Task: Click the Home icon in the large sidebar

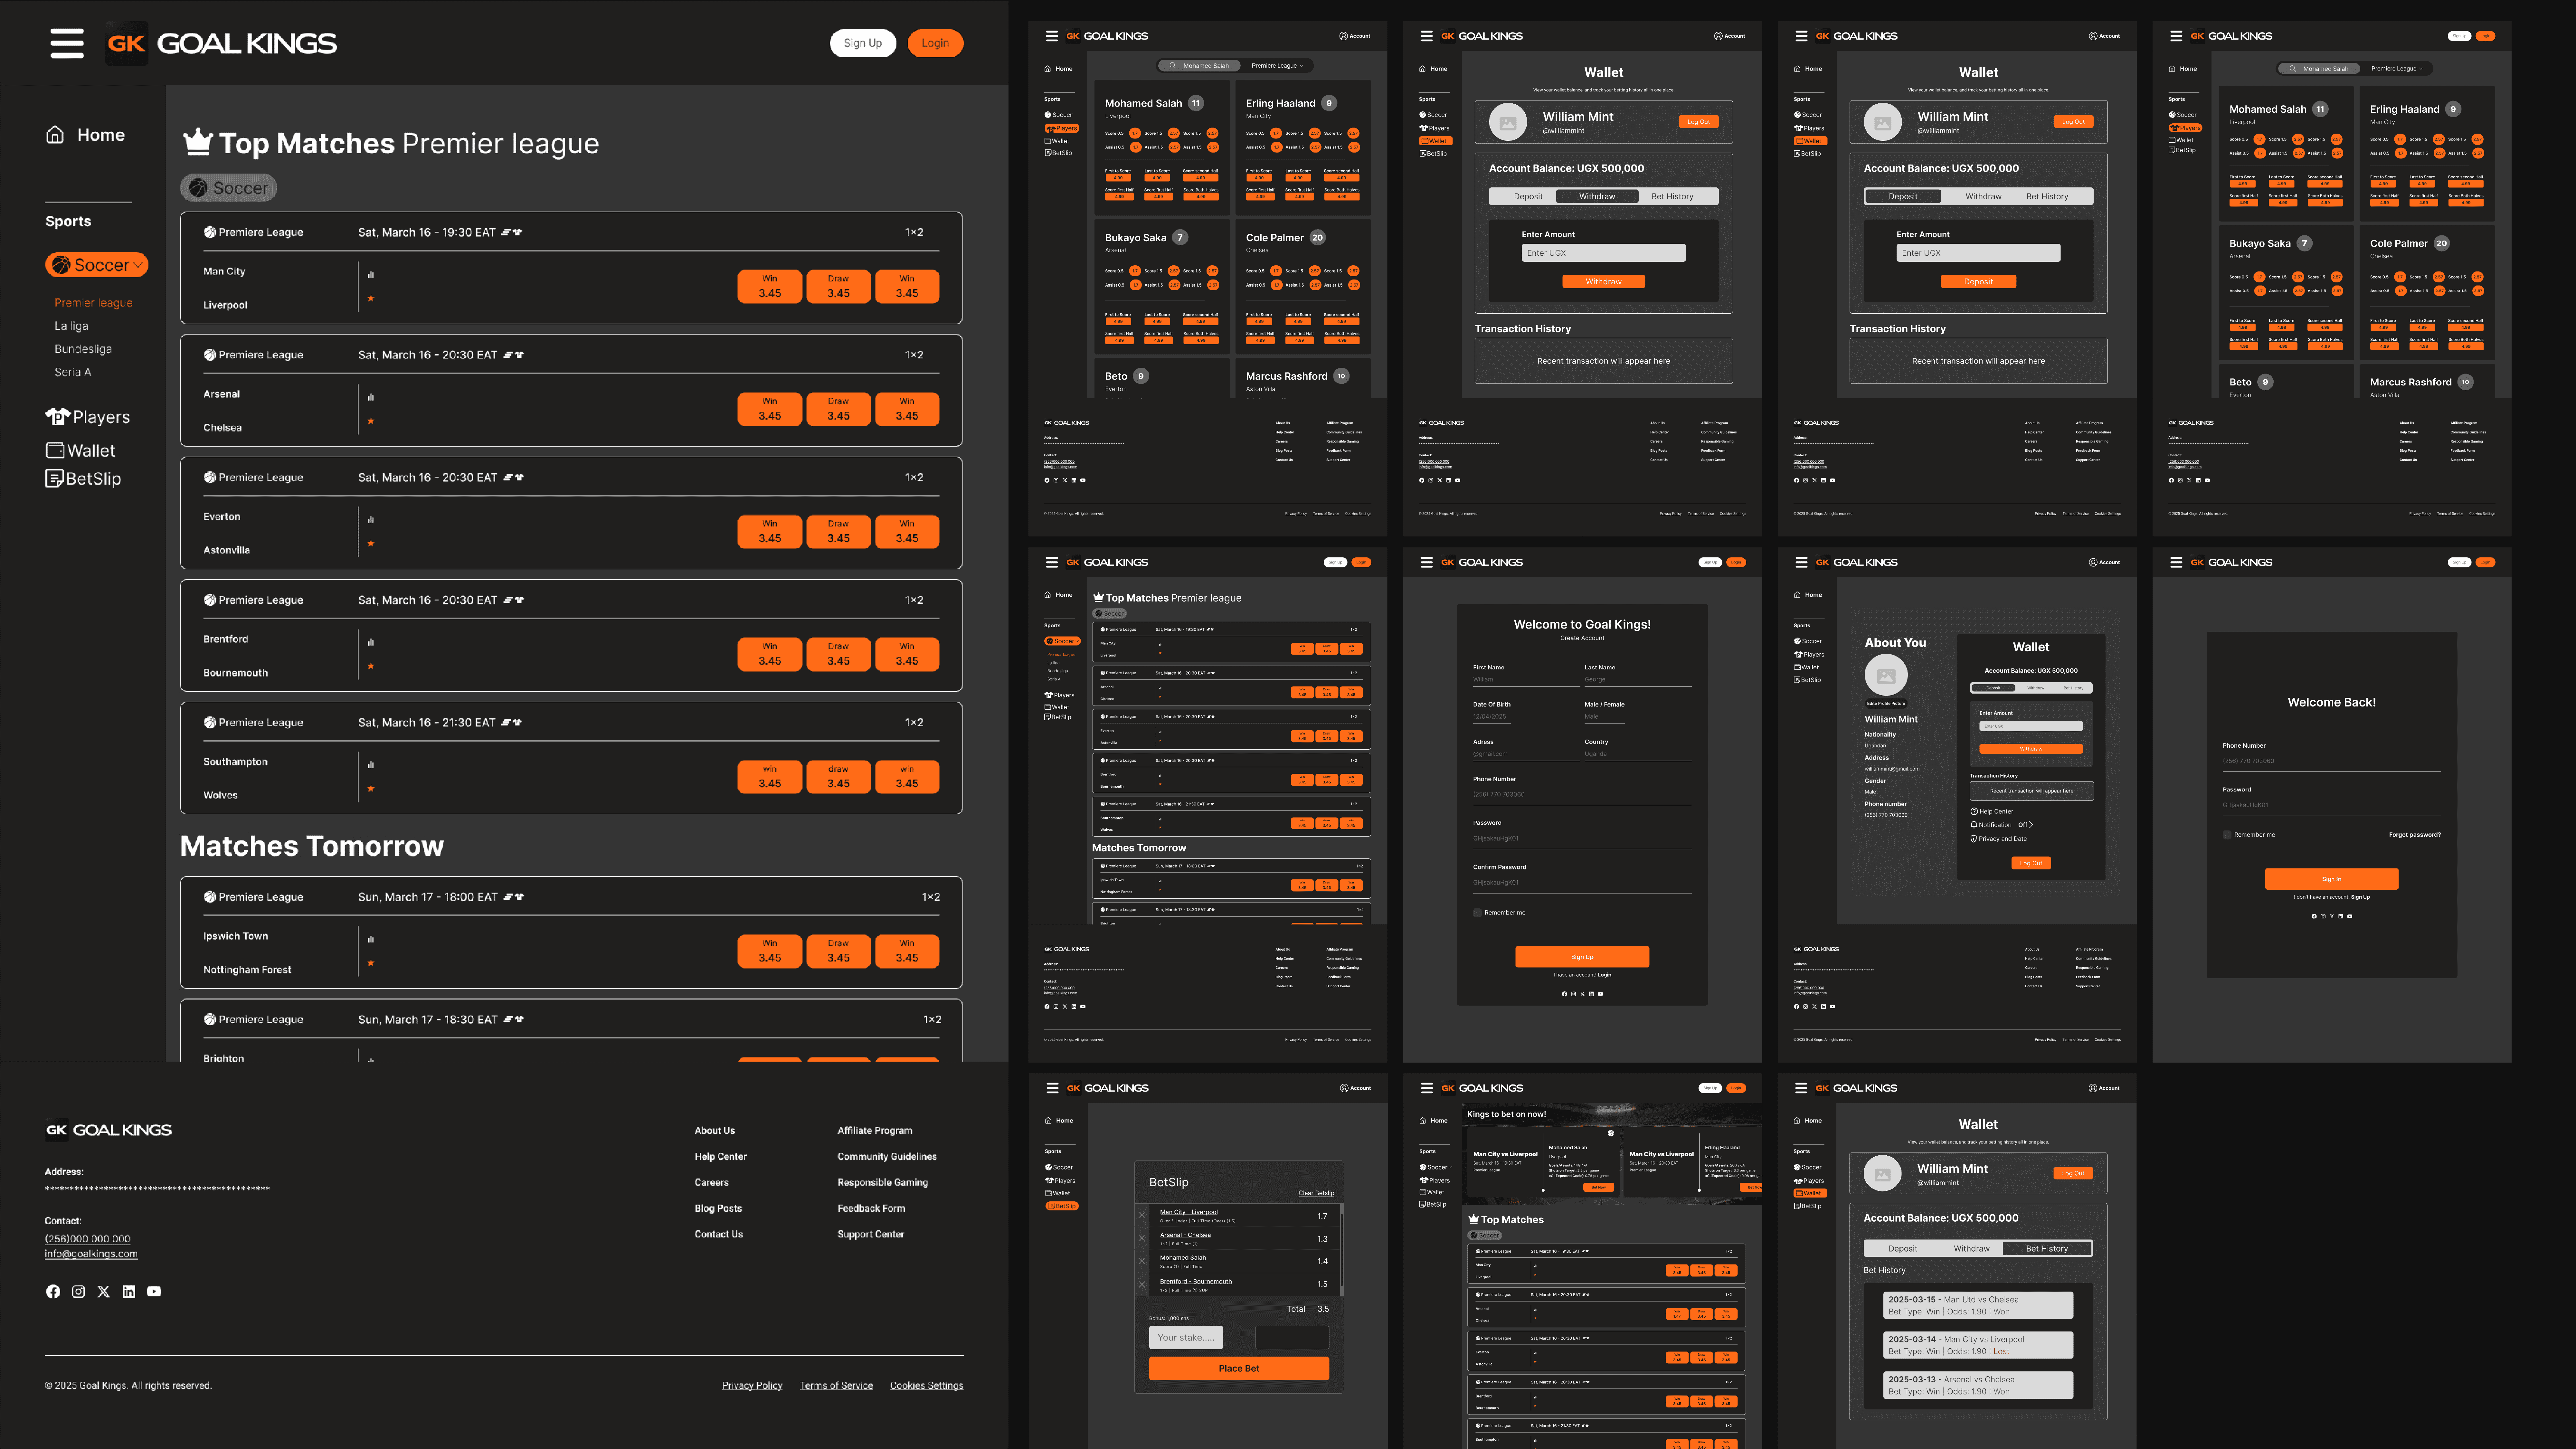Action: (x=55, y=135)
